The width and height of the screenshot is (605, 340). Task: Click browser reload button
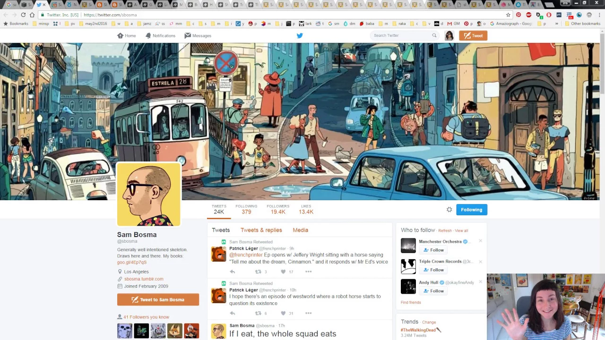tap(23, 15)
